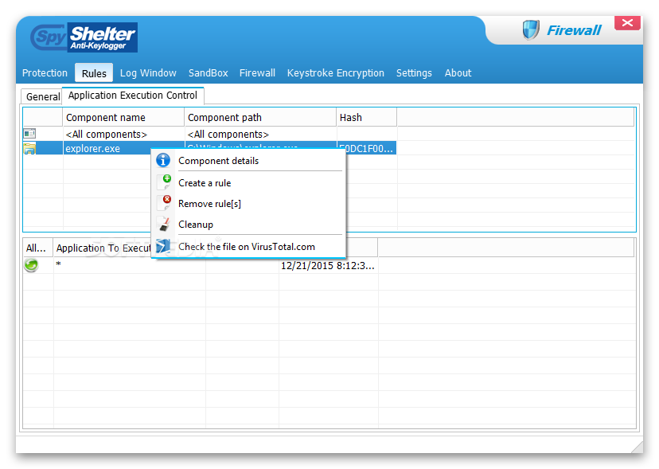Click the All... column header in lower table
The height and width of the screenshot is (469, 659).
37,248
